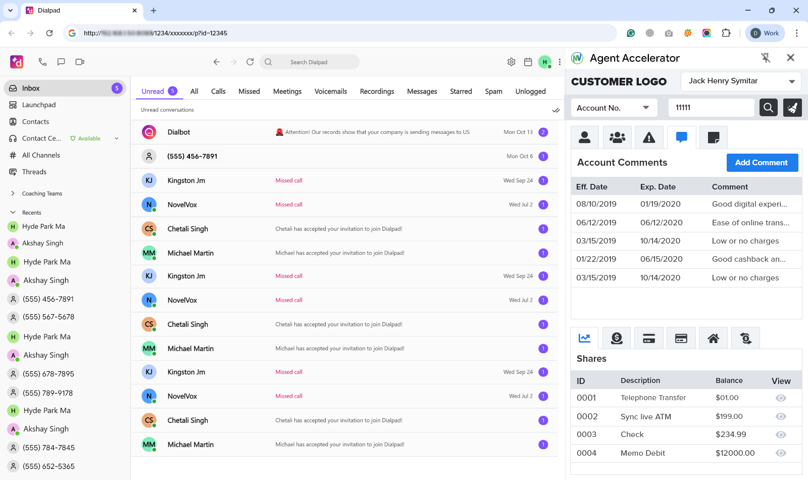Switch to the Calls tab
The height and width of the screenshot is (480, 808).
tap(218, 91)
